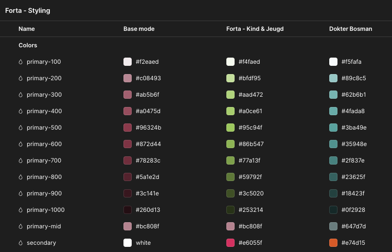Click the droplet icon beside primary-800
Screen dimensions: 392x252
[21, 177]
